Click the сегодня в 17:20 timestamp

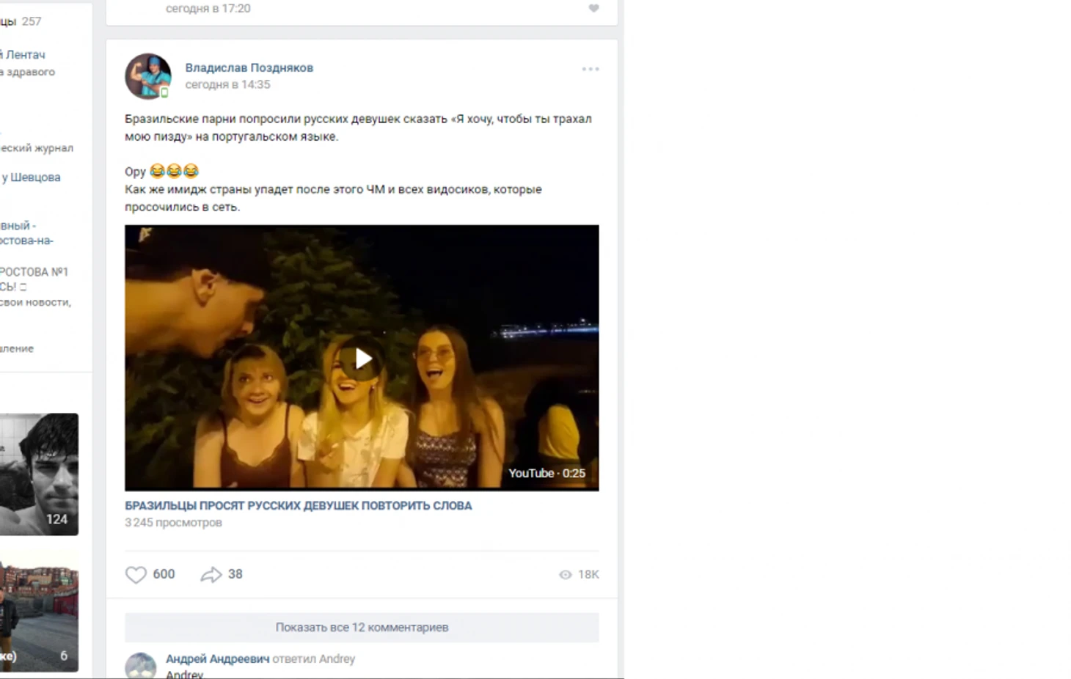tap(208, 8)
